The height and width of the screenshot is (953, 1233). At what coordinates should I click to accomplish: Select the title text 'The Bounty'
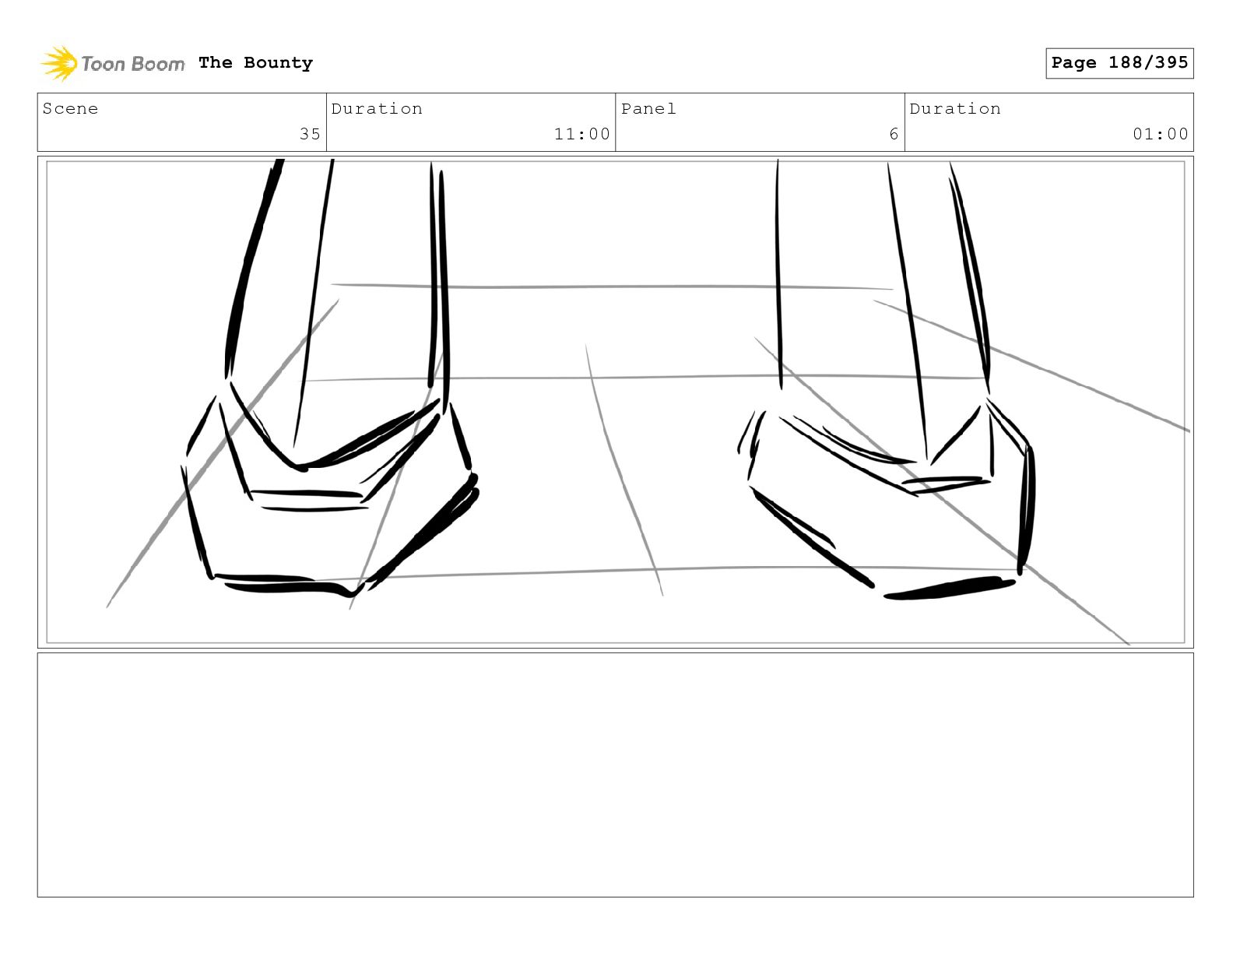click(x=255, y=63)
